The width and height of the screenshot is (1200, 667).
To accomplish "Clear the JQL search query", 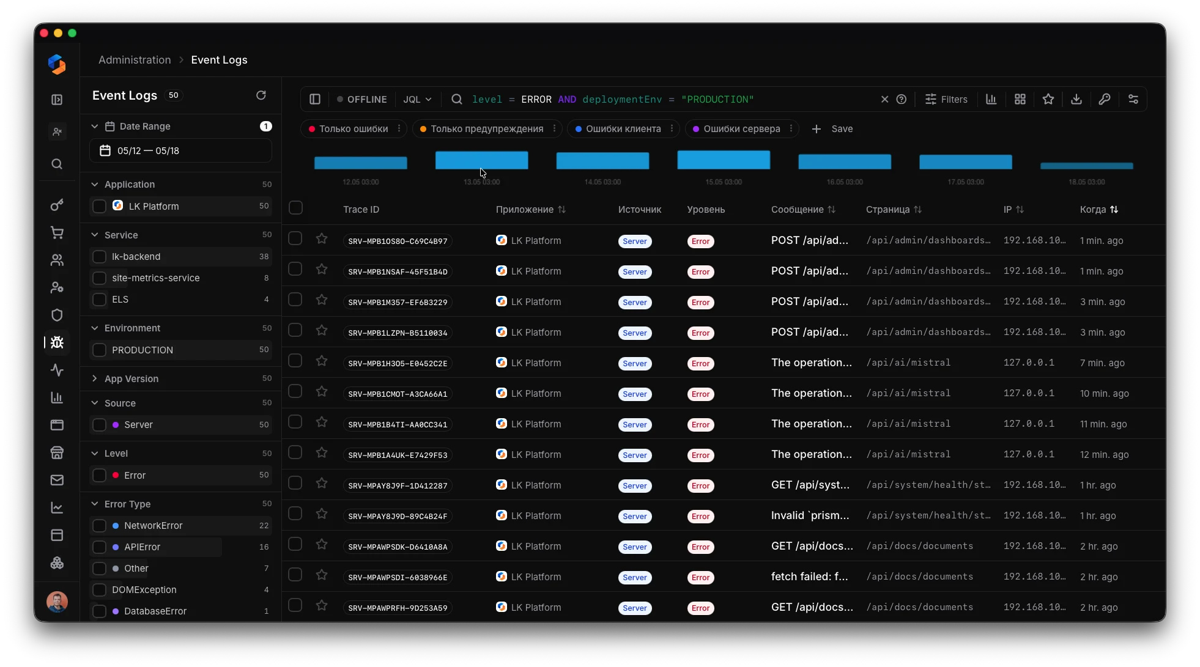I will click(x=884, y=99).
